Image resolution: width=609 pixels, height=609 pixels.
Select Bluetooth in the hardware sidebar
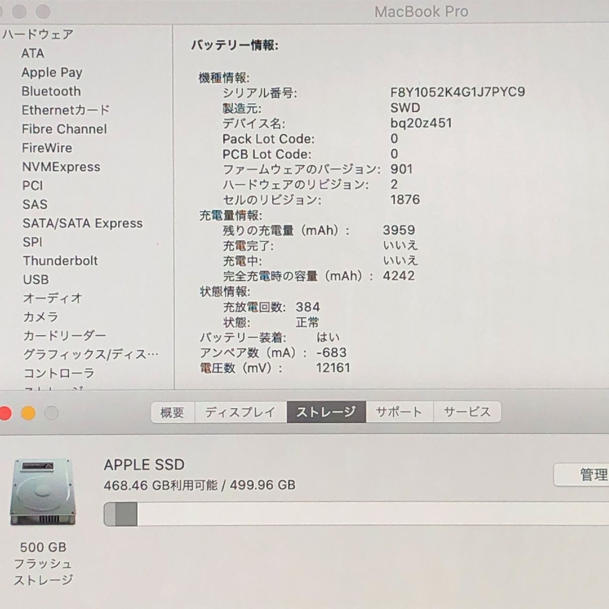click(51, 91)
